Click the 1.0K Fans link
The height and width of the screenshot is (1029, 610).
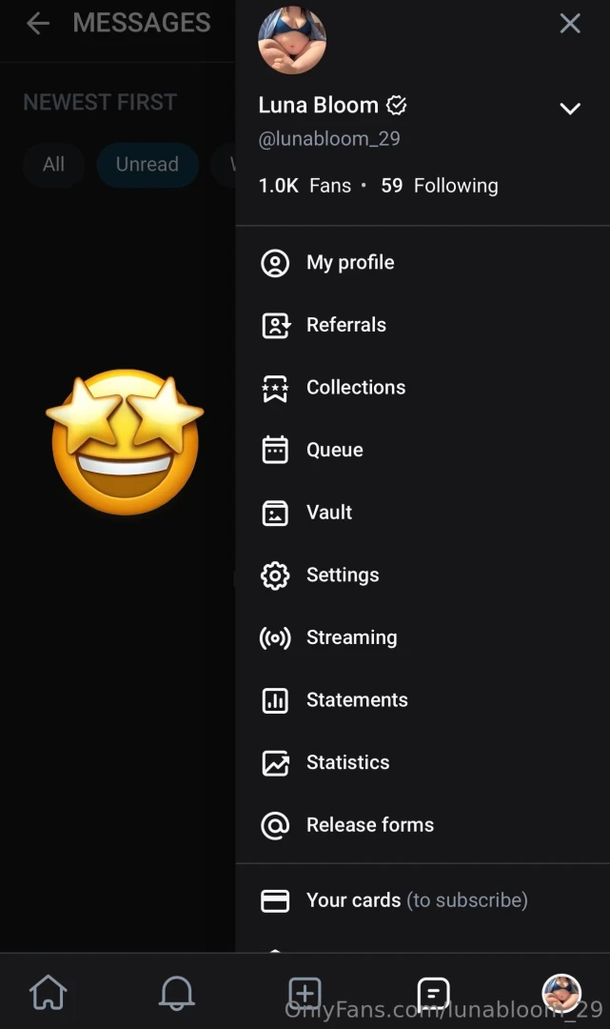[x=305, y=186]
